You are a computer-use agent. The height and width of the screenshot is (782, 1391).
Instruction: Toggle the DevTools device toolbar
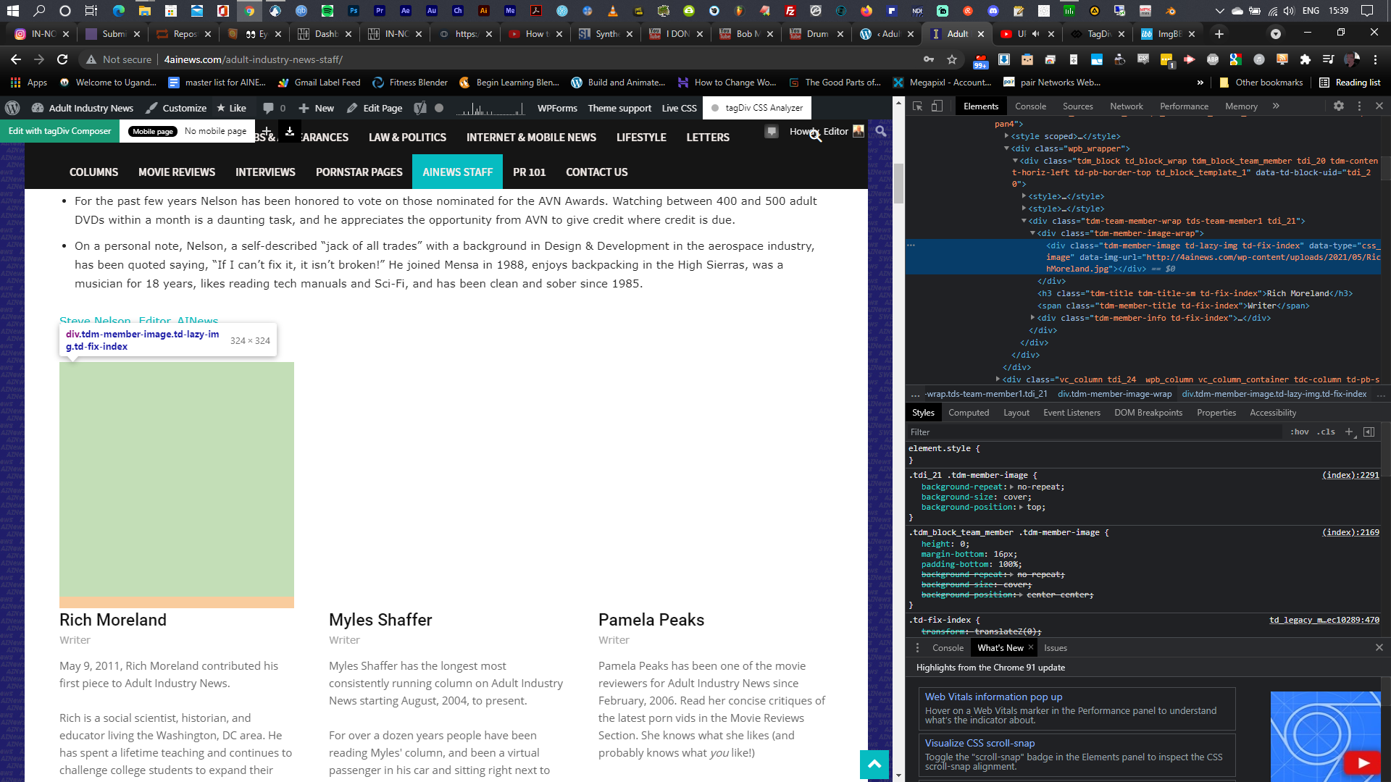(937, 106)
